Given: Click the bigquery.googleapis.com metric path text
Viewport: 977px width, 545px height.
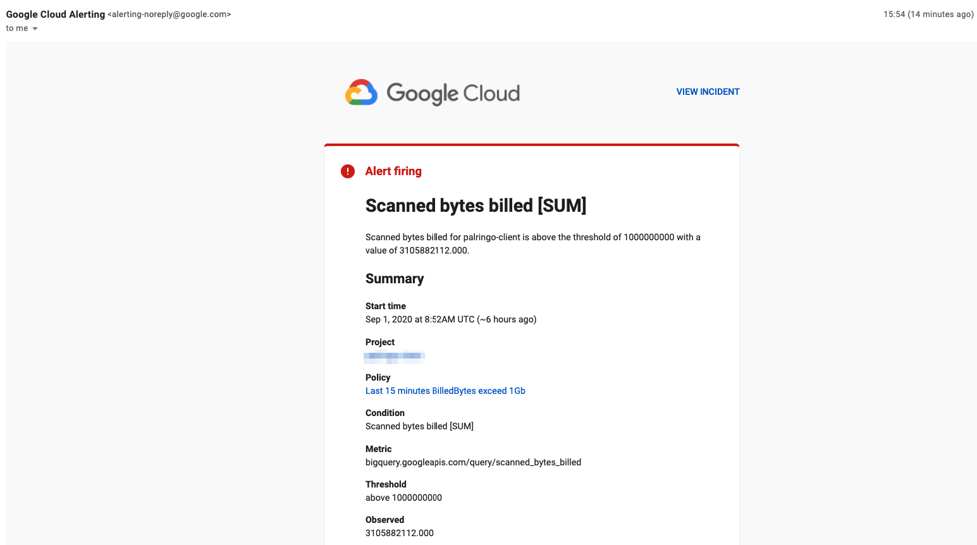Looking at the screenshot, I should coord(473,462).
